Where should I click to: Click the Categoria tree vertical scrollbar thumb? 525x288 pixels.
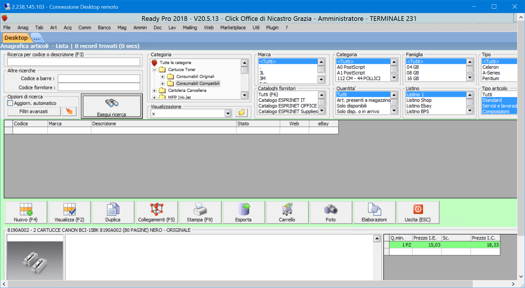coord(244,70)
